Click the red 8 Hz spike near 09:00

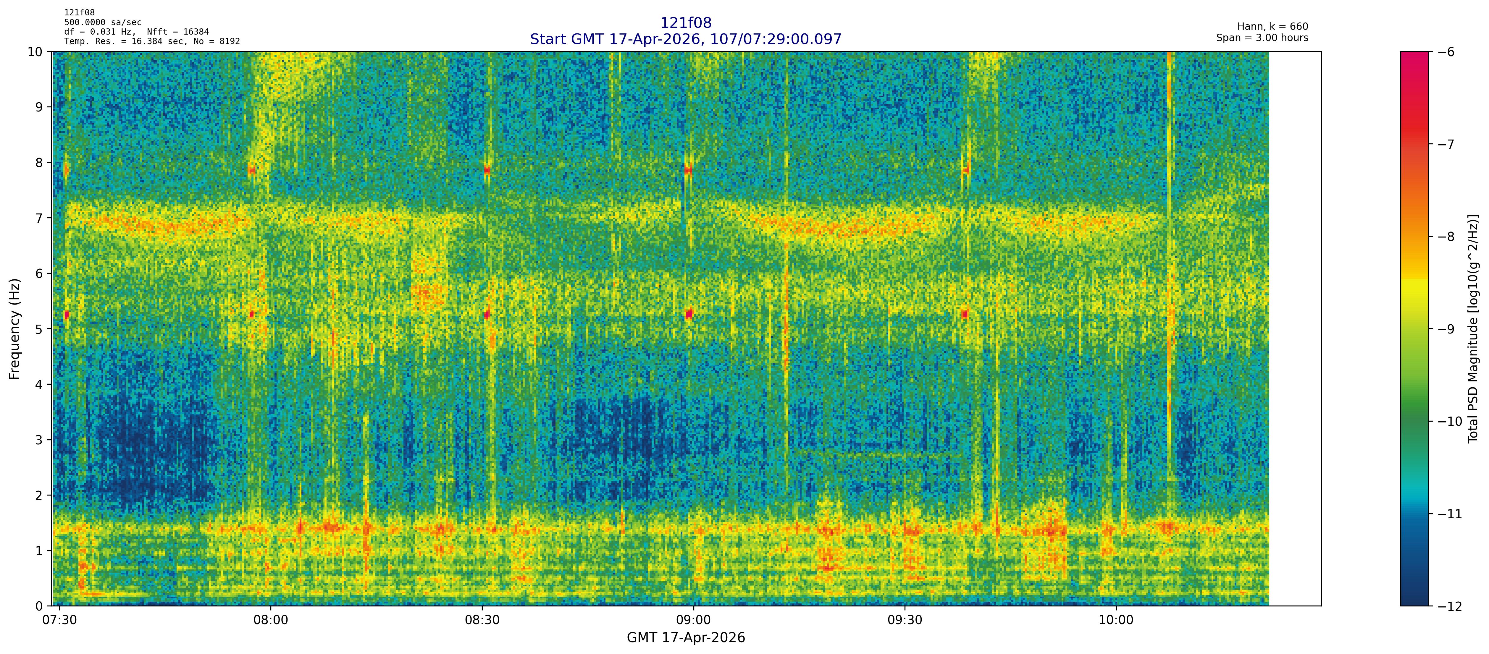[x=688, y=170]
